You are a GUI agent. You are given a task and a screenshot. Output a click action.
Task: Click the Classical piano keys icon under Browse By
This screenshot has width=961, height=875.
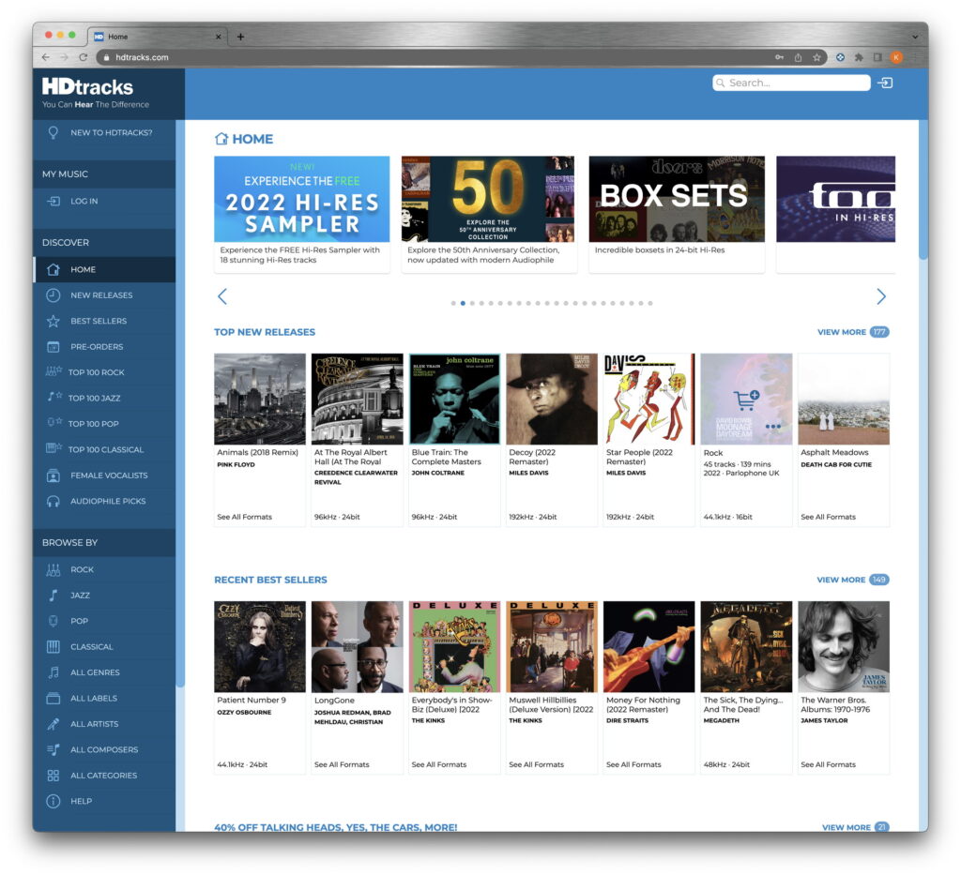[x=53, y=646]
